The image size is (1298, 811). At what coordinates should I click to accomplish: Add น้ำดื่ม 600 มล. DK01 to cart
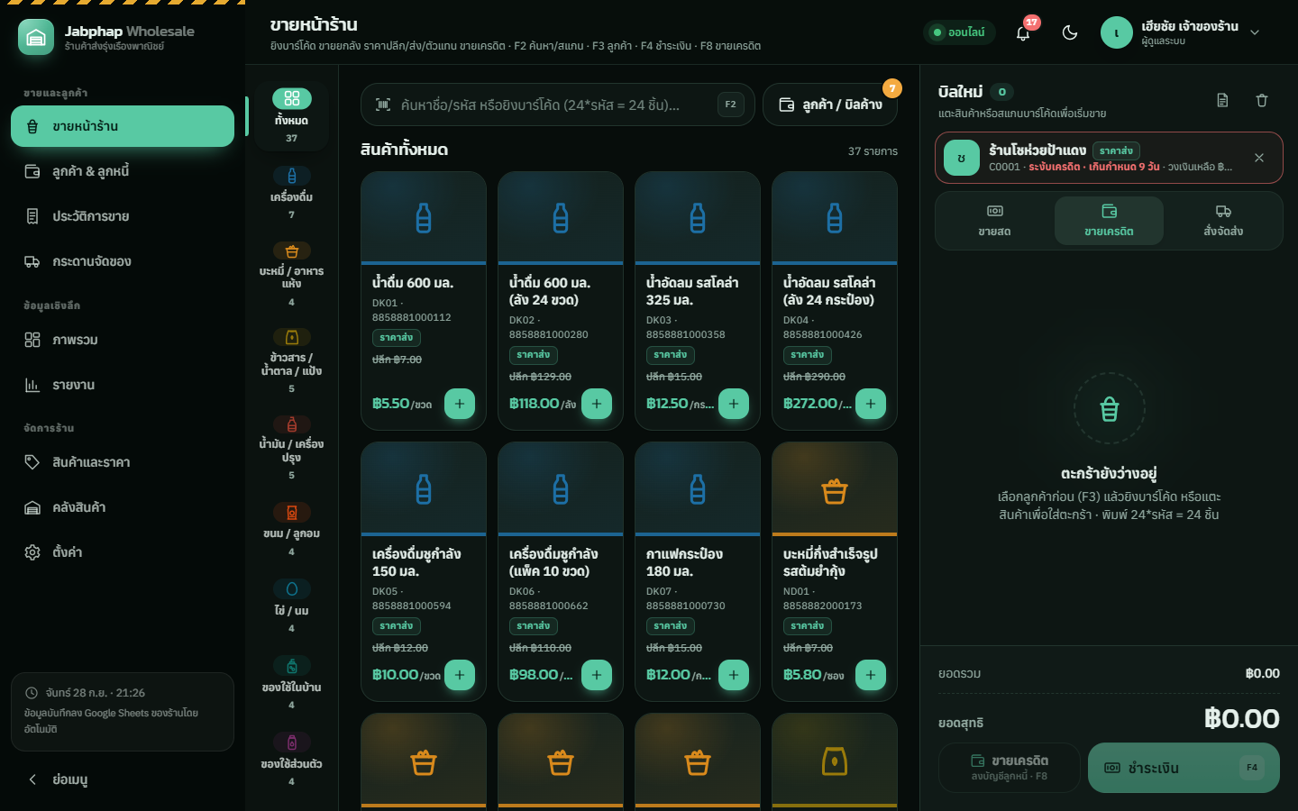pos(460,404)
